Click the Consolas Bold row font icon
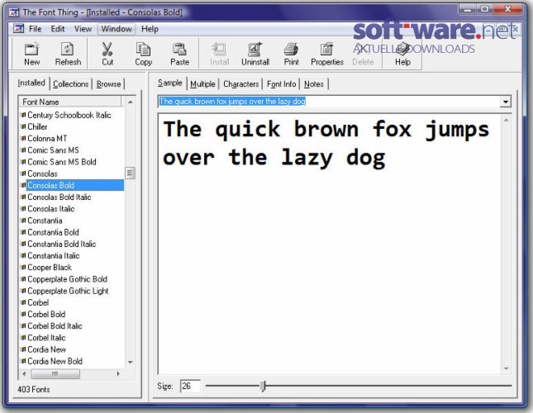The image size is (533, 413). pos(23,186)
